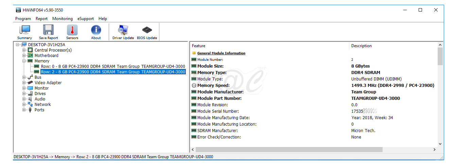Screen dimensions: 457x165
Task: Click the Audio speaker icon
Action: pyautogui.click(x=30, y=99)
